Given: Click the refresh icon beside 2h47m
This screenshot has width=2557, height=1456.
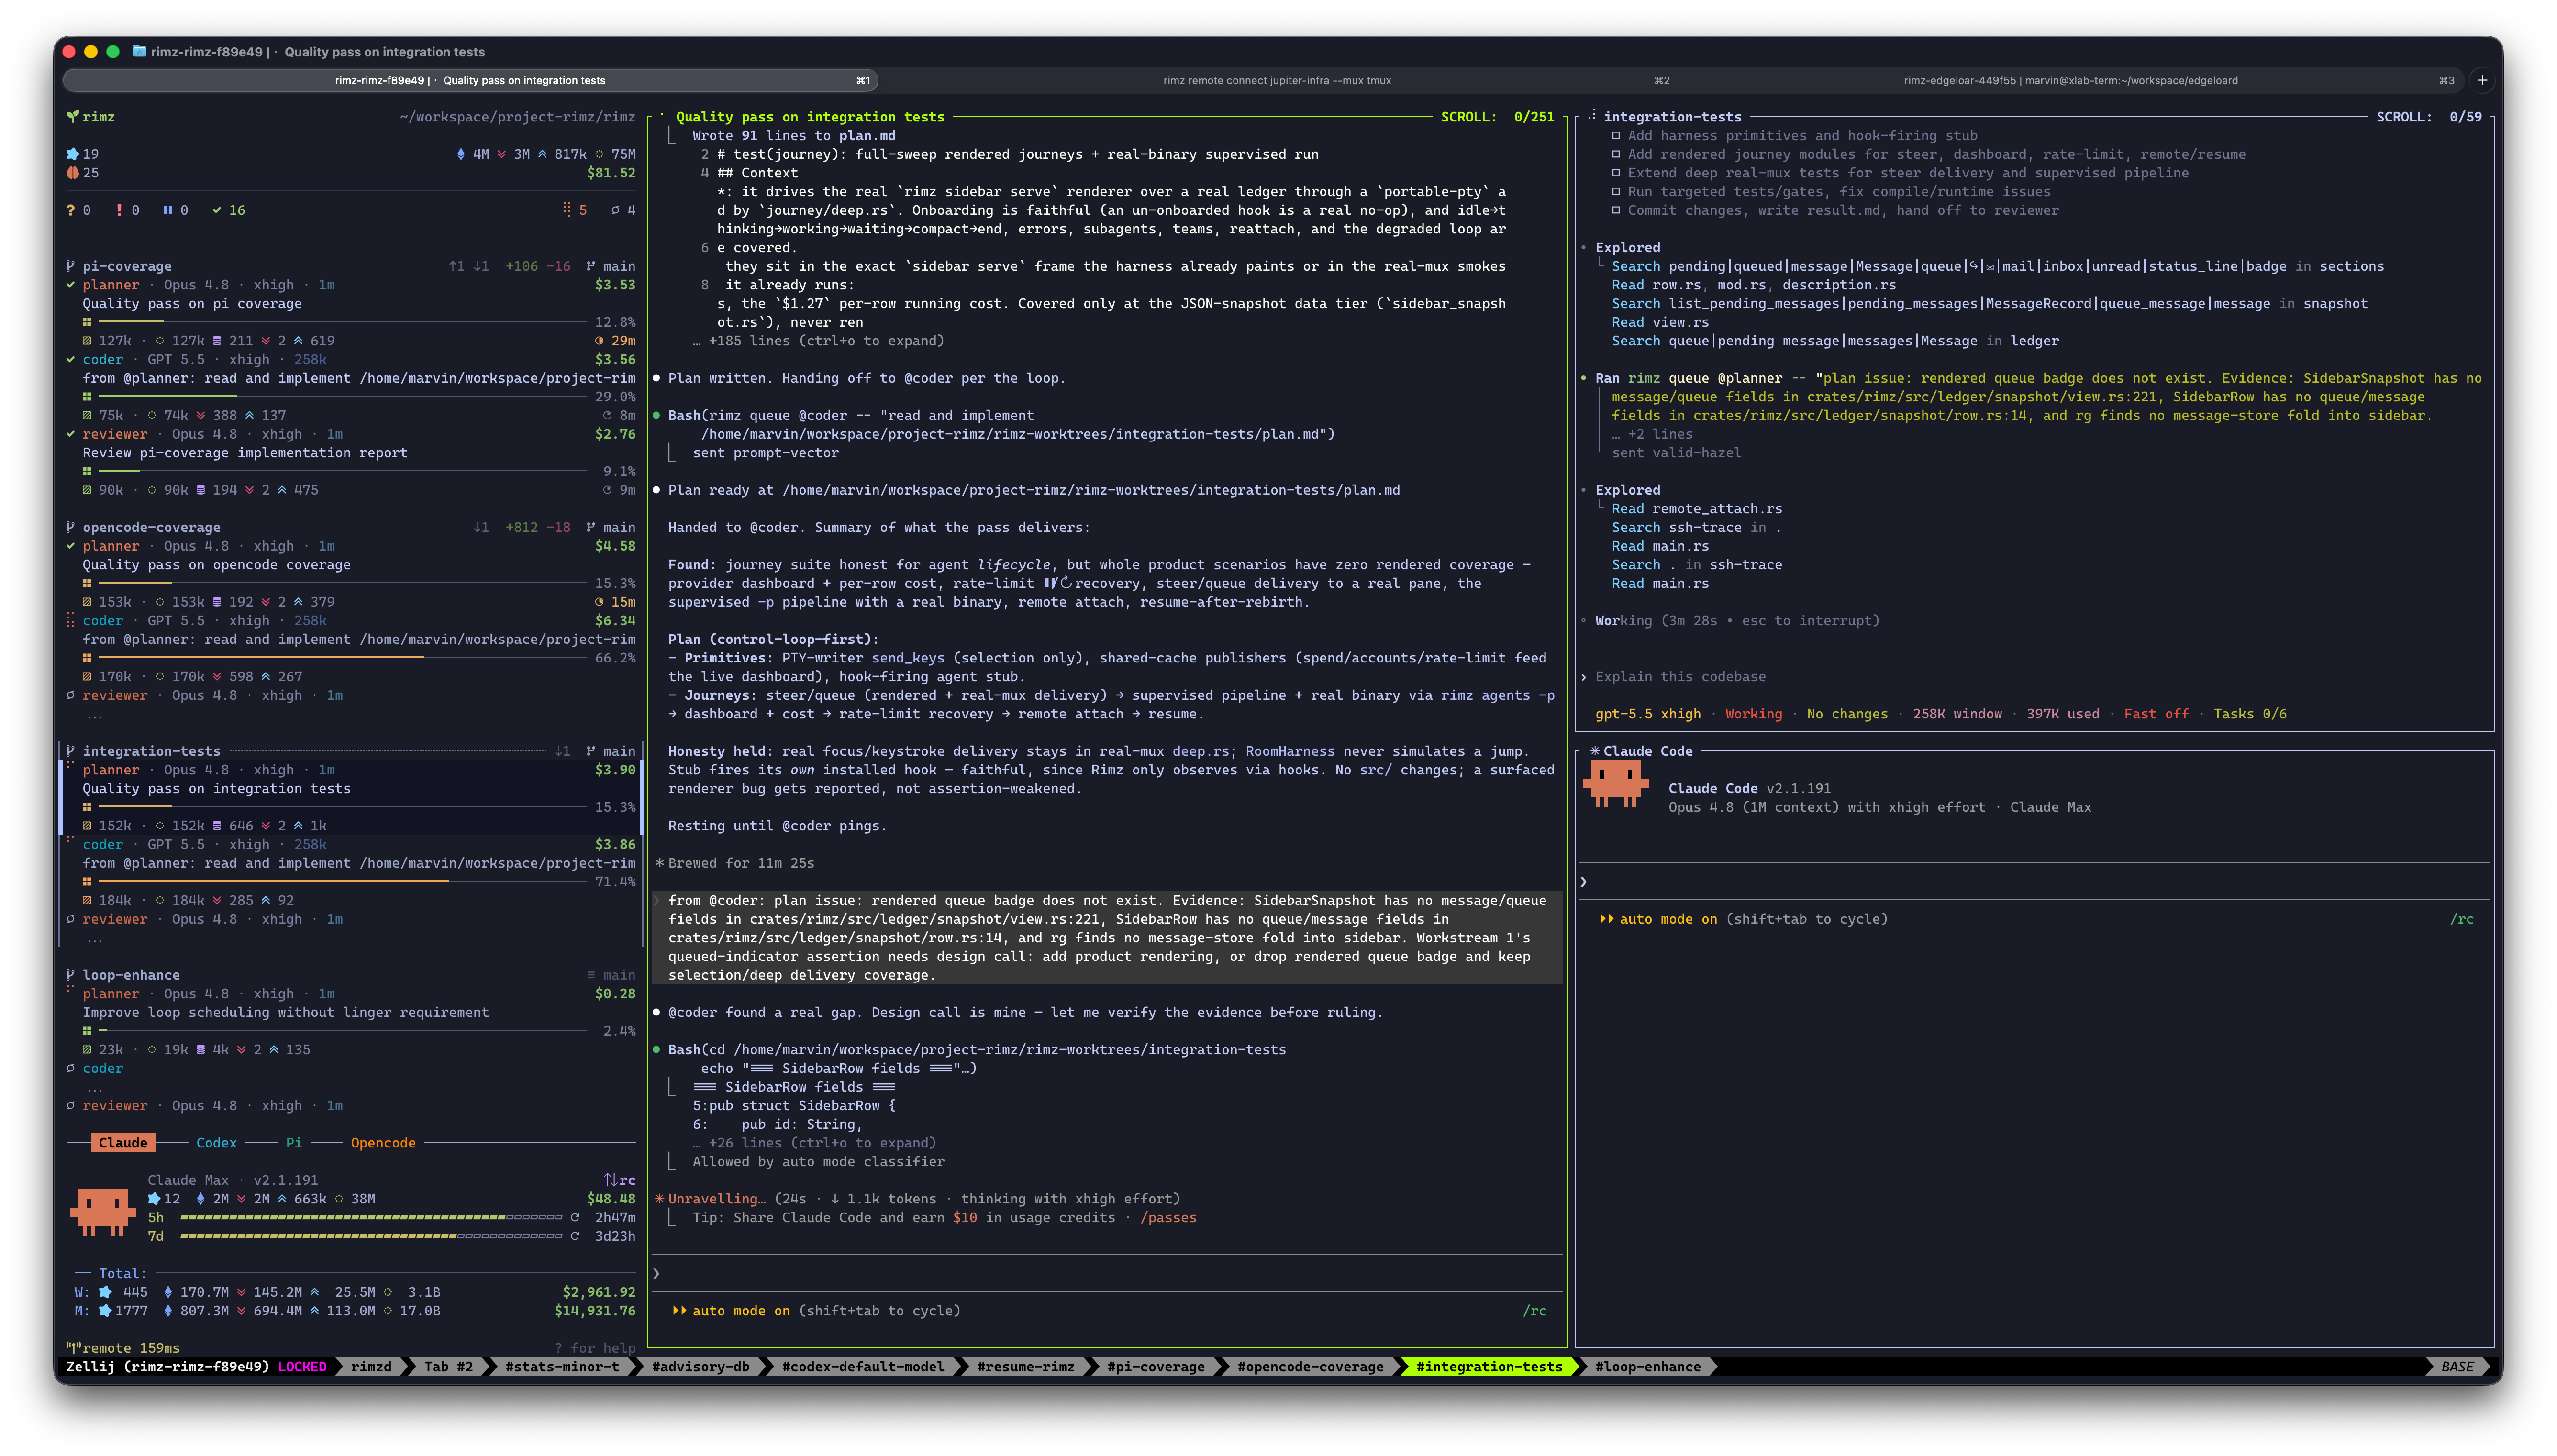Looking at the screenshot, I should click(574, 1217).
